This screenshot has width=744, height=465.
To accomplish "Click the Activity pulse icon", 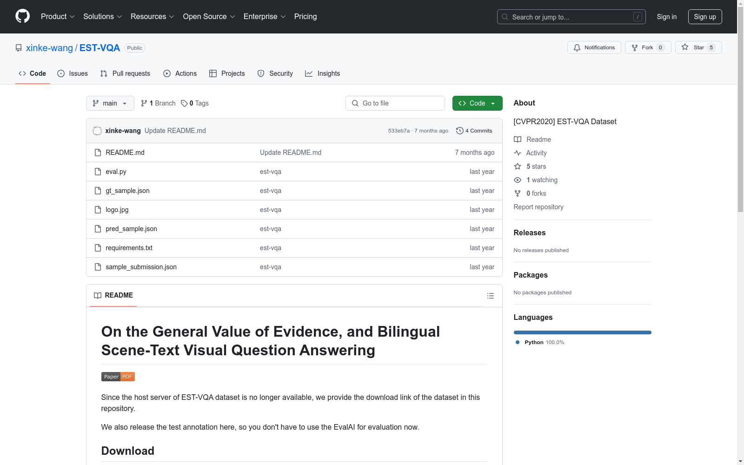I will [518, 153].
